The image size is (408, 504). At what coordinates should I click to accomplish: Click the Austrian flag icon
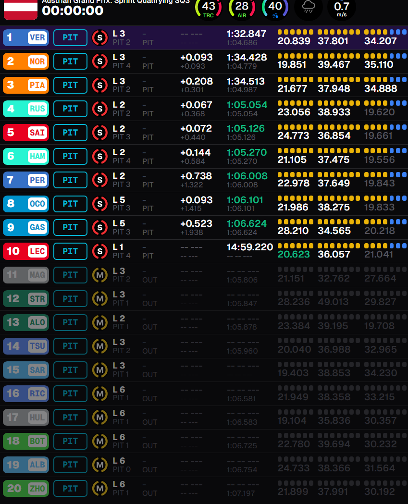coord(21,9)
